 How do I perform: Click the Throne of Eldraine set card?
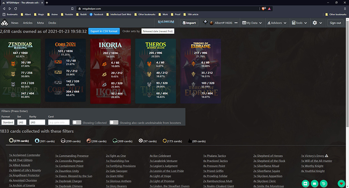coord(201,71)
